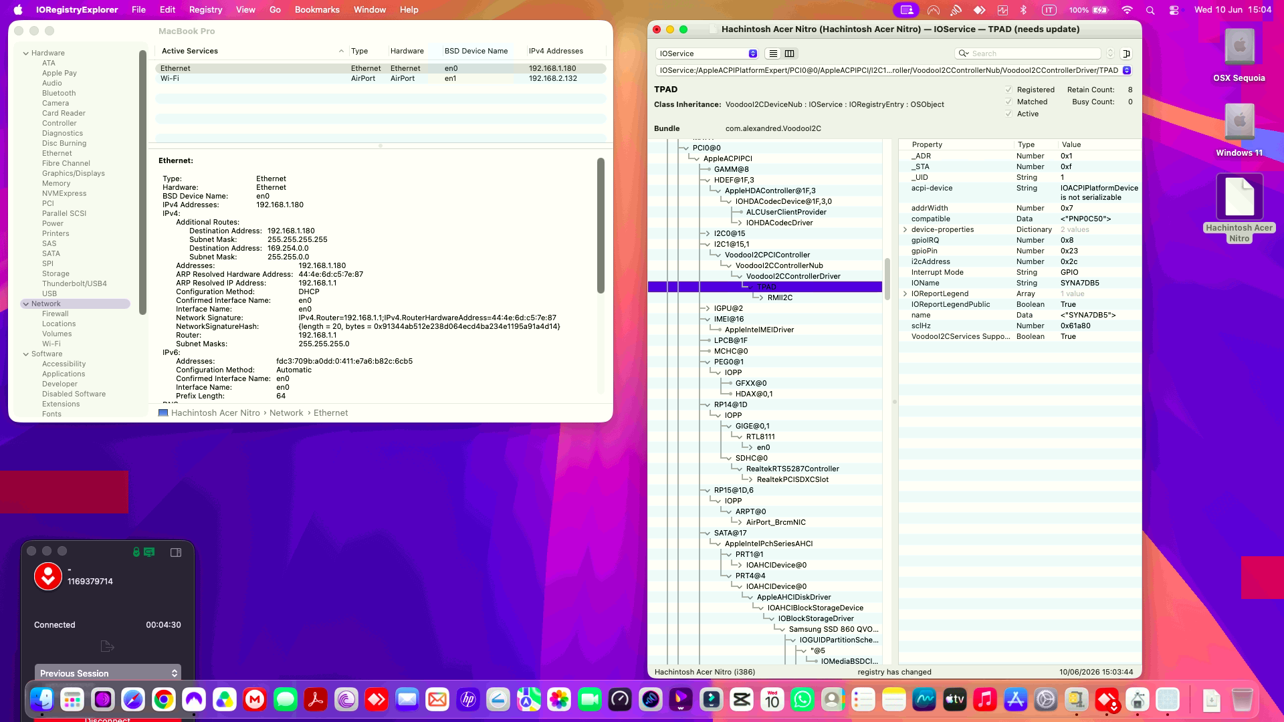This screenshot has height=722, width=1284.
Task: Click the registry tree vertical scrollbar
Action: click(x=887, y=279)
